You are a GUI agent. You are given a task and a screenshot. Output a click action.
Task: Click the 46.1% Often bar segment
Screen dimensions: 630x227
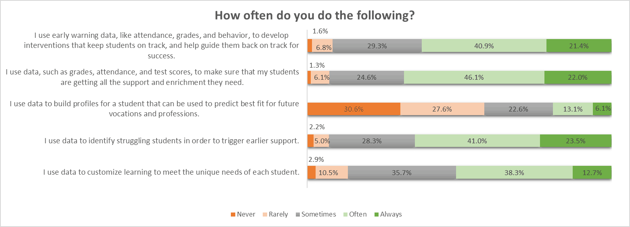[x=474, y=77]
